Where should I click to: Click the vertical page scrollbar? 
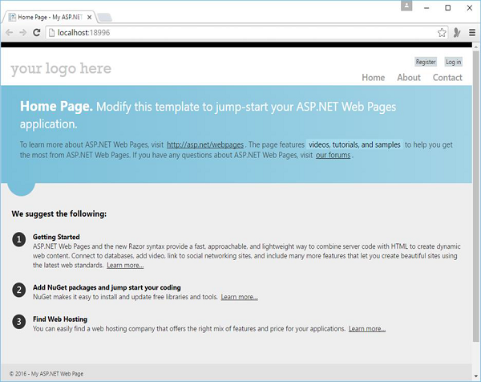[476, 201]
